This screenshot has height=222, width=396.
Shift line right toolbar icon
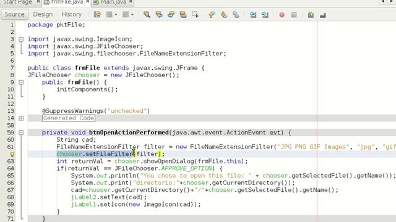(265, 15)
